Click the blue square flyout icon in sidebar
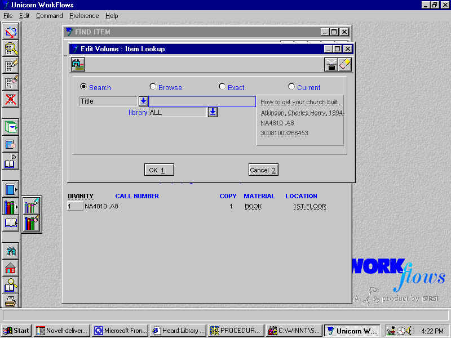Viewport: 451px width, 338px height. (11, 189)
